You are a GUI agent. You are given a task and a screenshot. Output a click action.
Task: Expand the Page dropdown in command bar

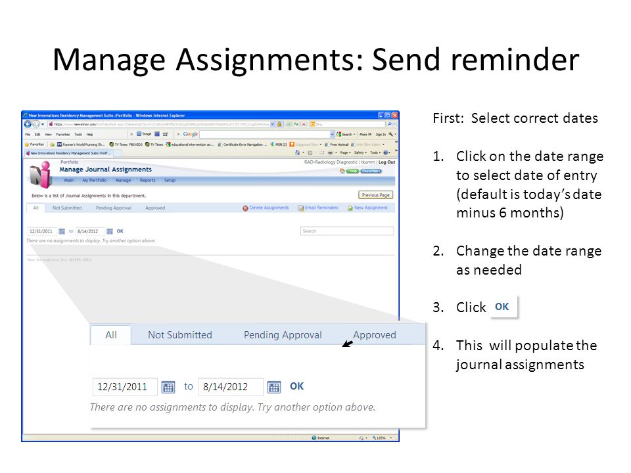(x=345, y=153)
